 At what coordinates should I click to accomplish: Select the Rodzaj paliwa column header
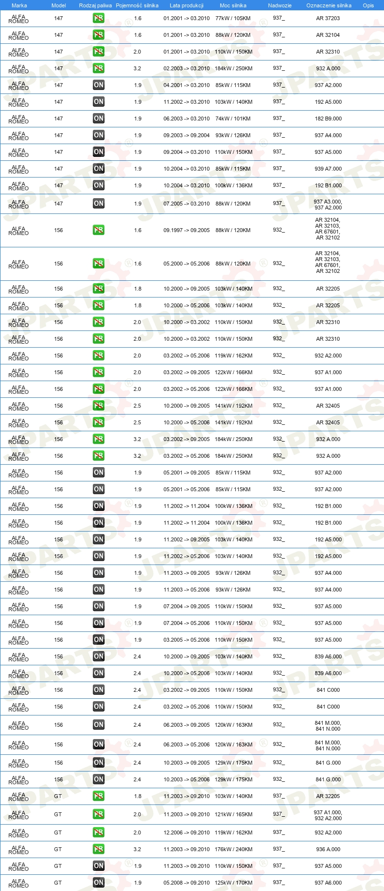pos(95,5)
